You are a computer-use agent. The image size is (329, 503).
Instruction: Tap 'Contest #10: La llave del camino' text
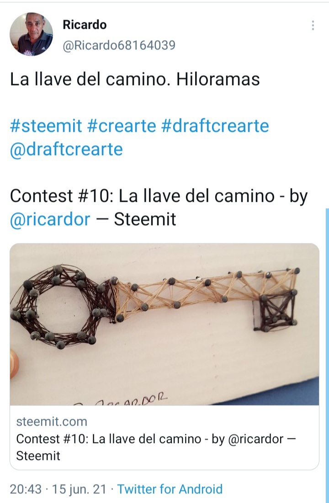[142, 196]
